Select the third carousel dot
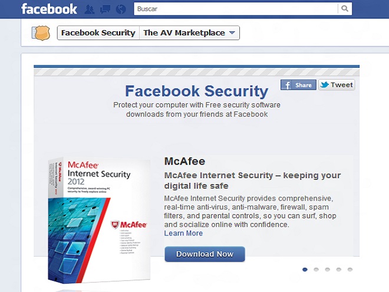Viewport: 389px width, 292px height. 327,270
